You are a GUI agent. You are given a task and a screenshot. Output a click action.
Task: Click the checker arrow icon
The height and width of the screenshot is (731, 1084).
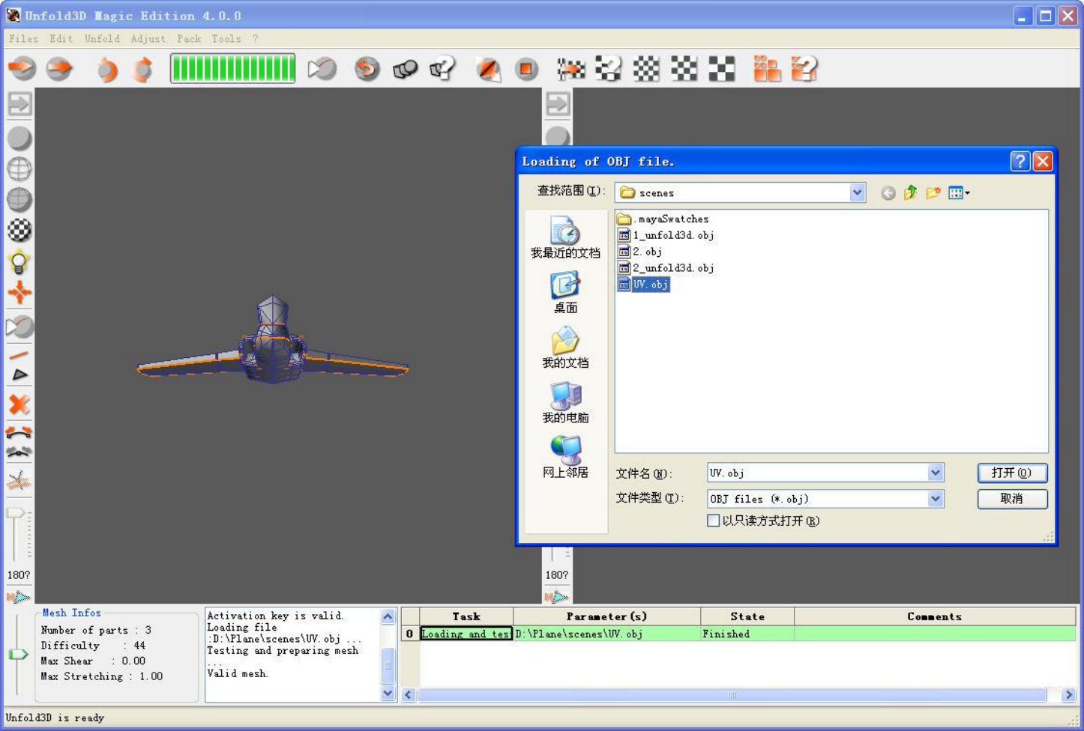[571, 69]
